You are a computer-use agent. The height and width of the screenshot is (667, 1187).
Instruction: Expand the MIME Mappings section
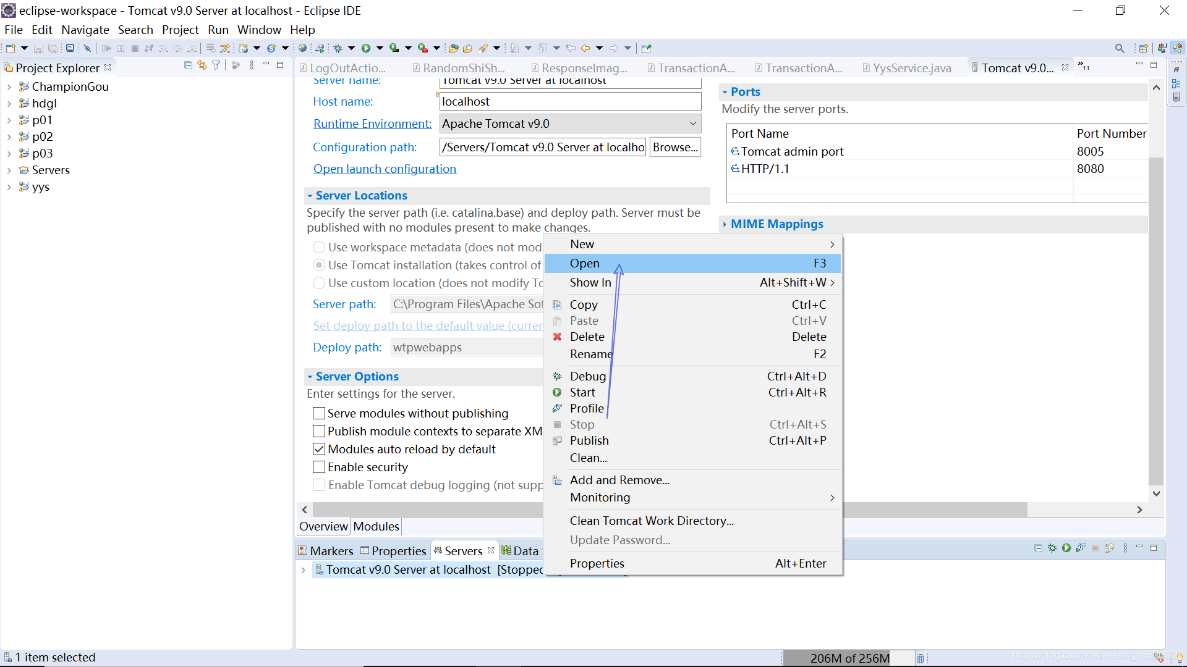point(725,224)
